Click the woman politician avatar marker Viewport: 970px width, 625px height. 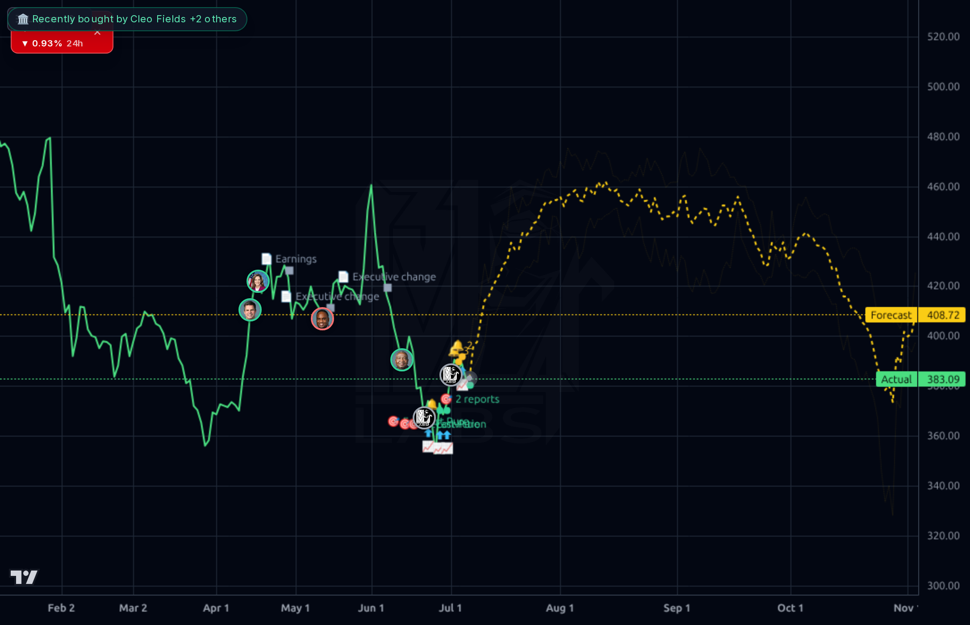(258, 281)
